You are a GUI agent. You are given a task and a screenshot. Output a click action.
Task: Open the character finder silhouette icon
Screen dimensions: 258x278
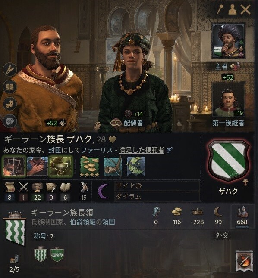pyautogui.click(x=233, y=9)
